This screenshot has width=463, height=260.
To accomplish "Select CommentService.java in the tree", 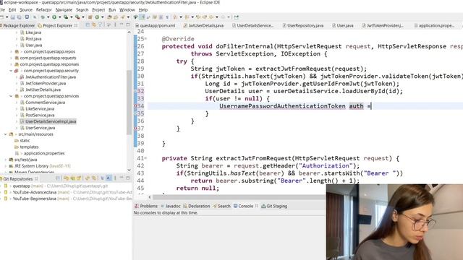I will [x=45, y=103].
